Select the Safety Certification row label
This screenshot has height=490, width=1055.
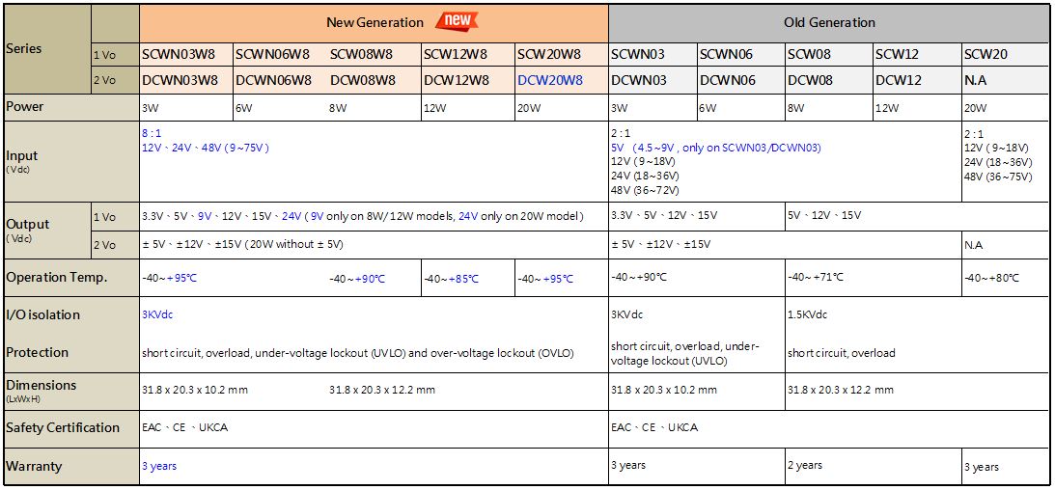[x=63, y=427]
